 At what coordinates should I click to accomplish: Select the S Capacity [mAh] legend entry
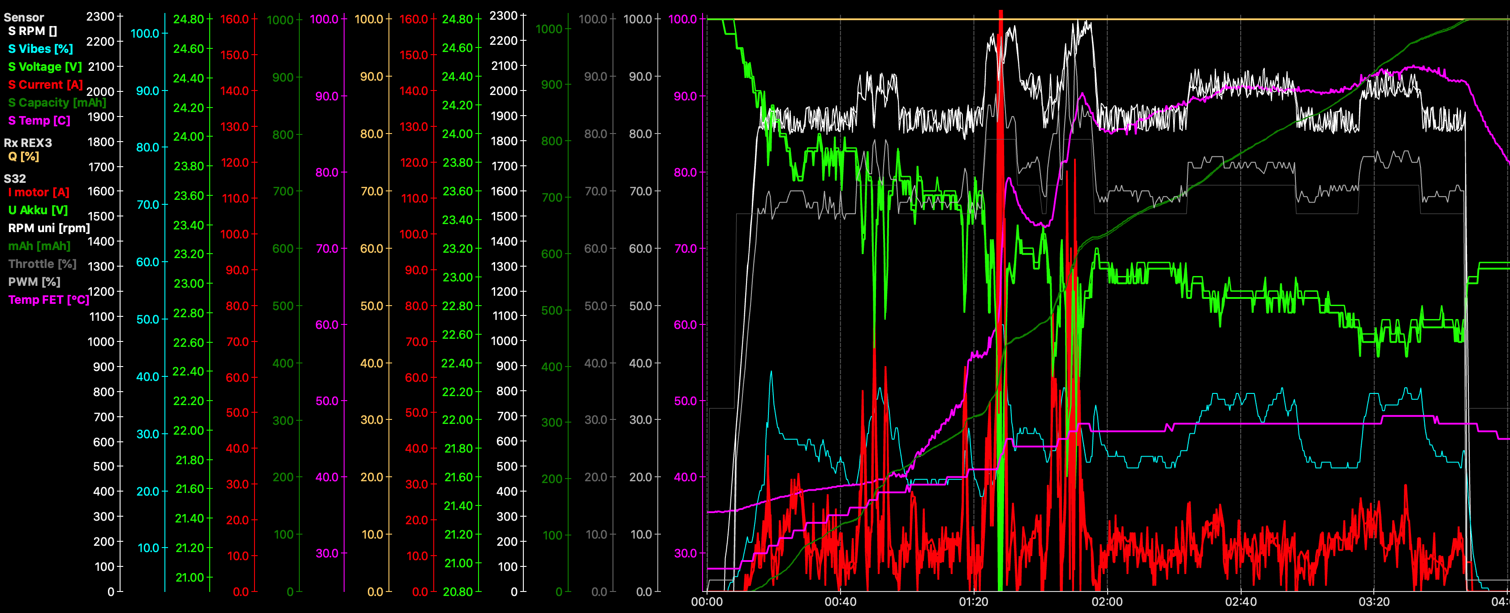[57, 103]
